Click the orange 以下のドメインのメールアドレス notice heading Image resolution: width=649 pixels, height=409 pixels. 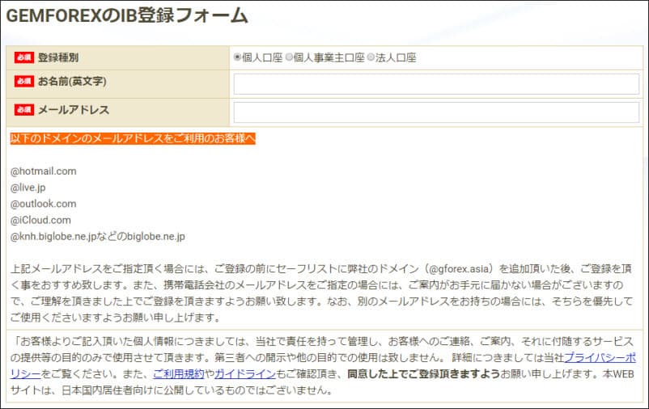(x=133, y=138)
